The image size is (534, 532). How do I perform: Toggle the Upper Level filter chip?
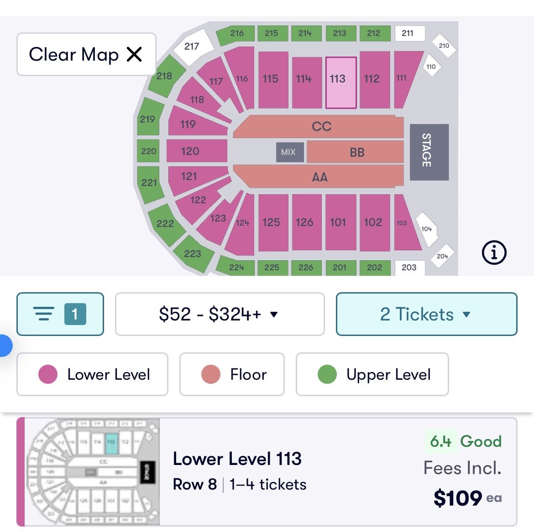click(372, 374)
